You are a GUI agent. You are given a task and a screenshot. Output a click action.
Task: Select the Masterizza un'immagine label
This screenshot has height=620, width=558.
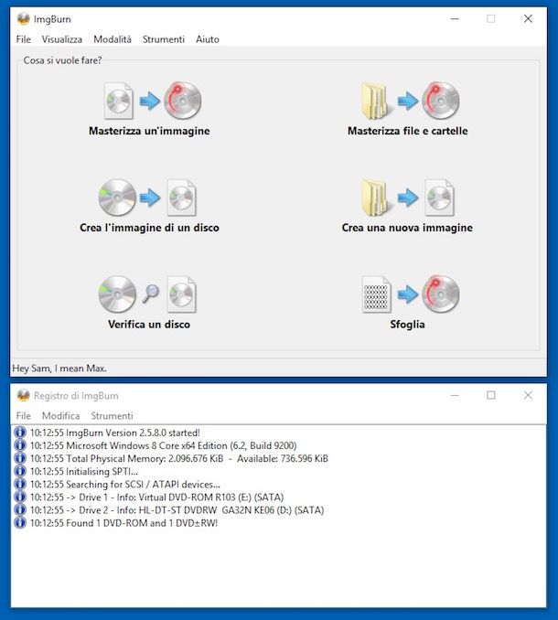pos(149,131)
